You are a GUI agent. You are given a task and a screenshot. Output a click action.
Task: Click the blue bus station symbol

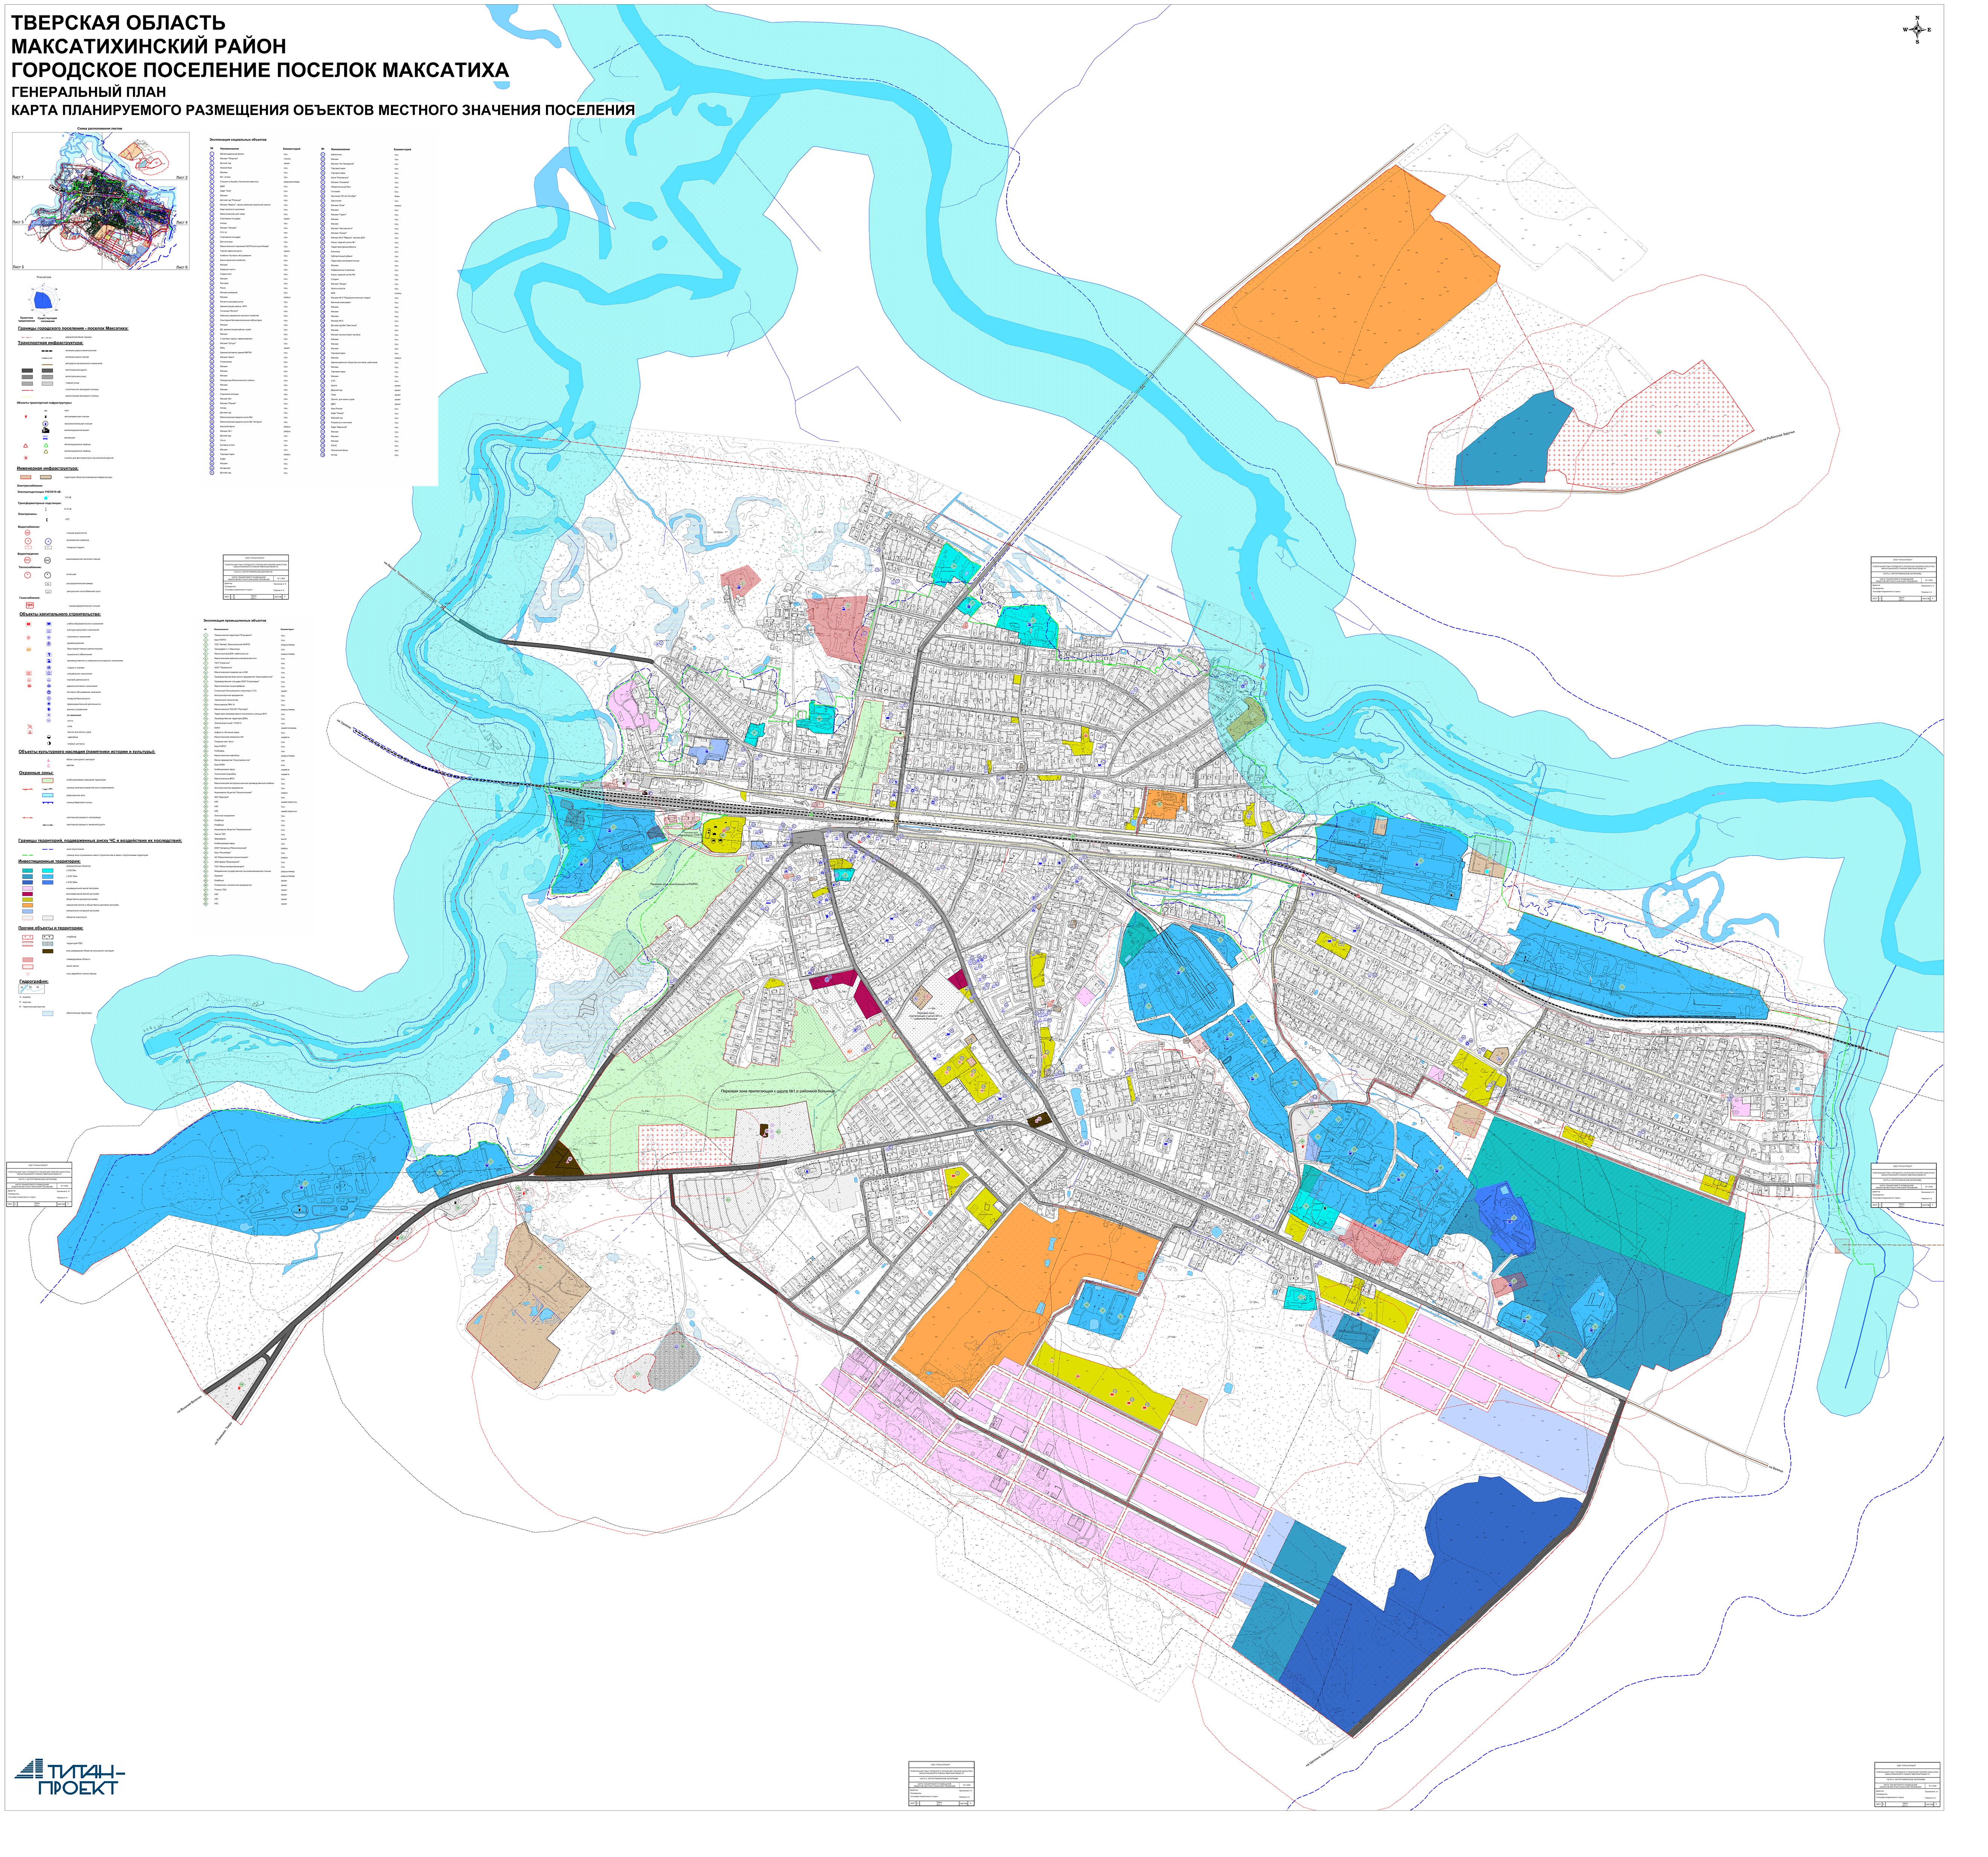[45, 438]
